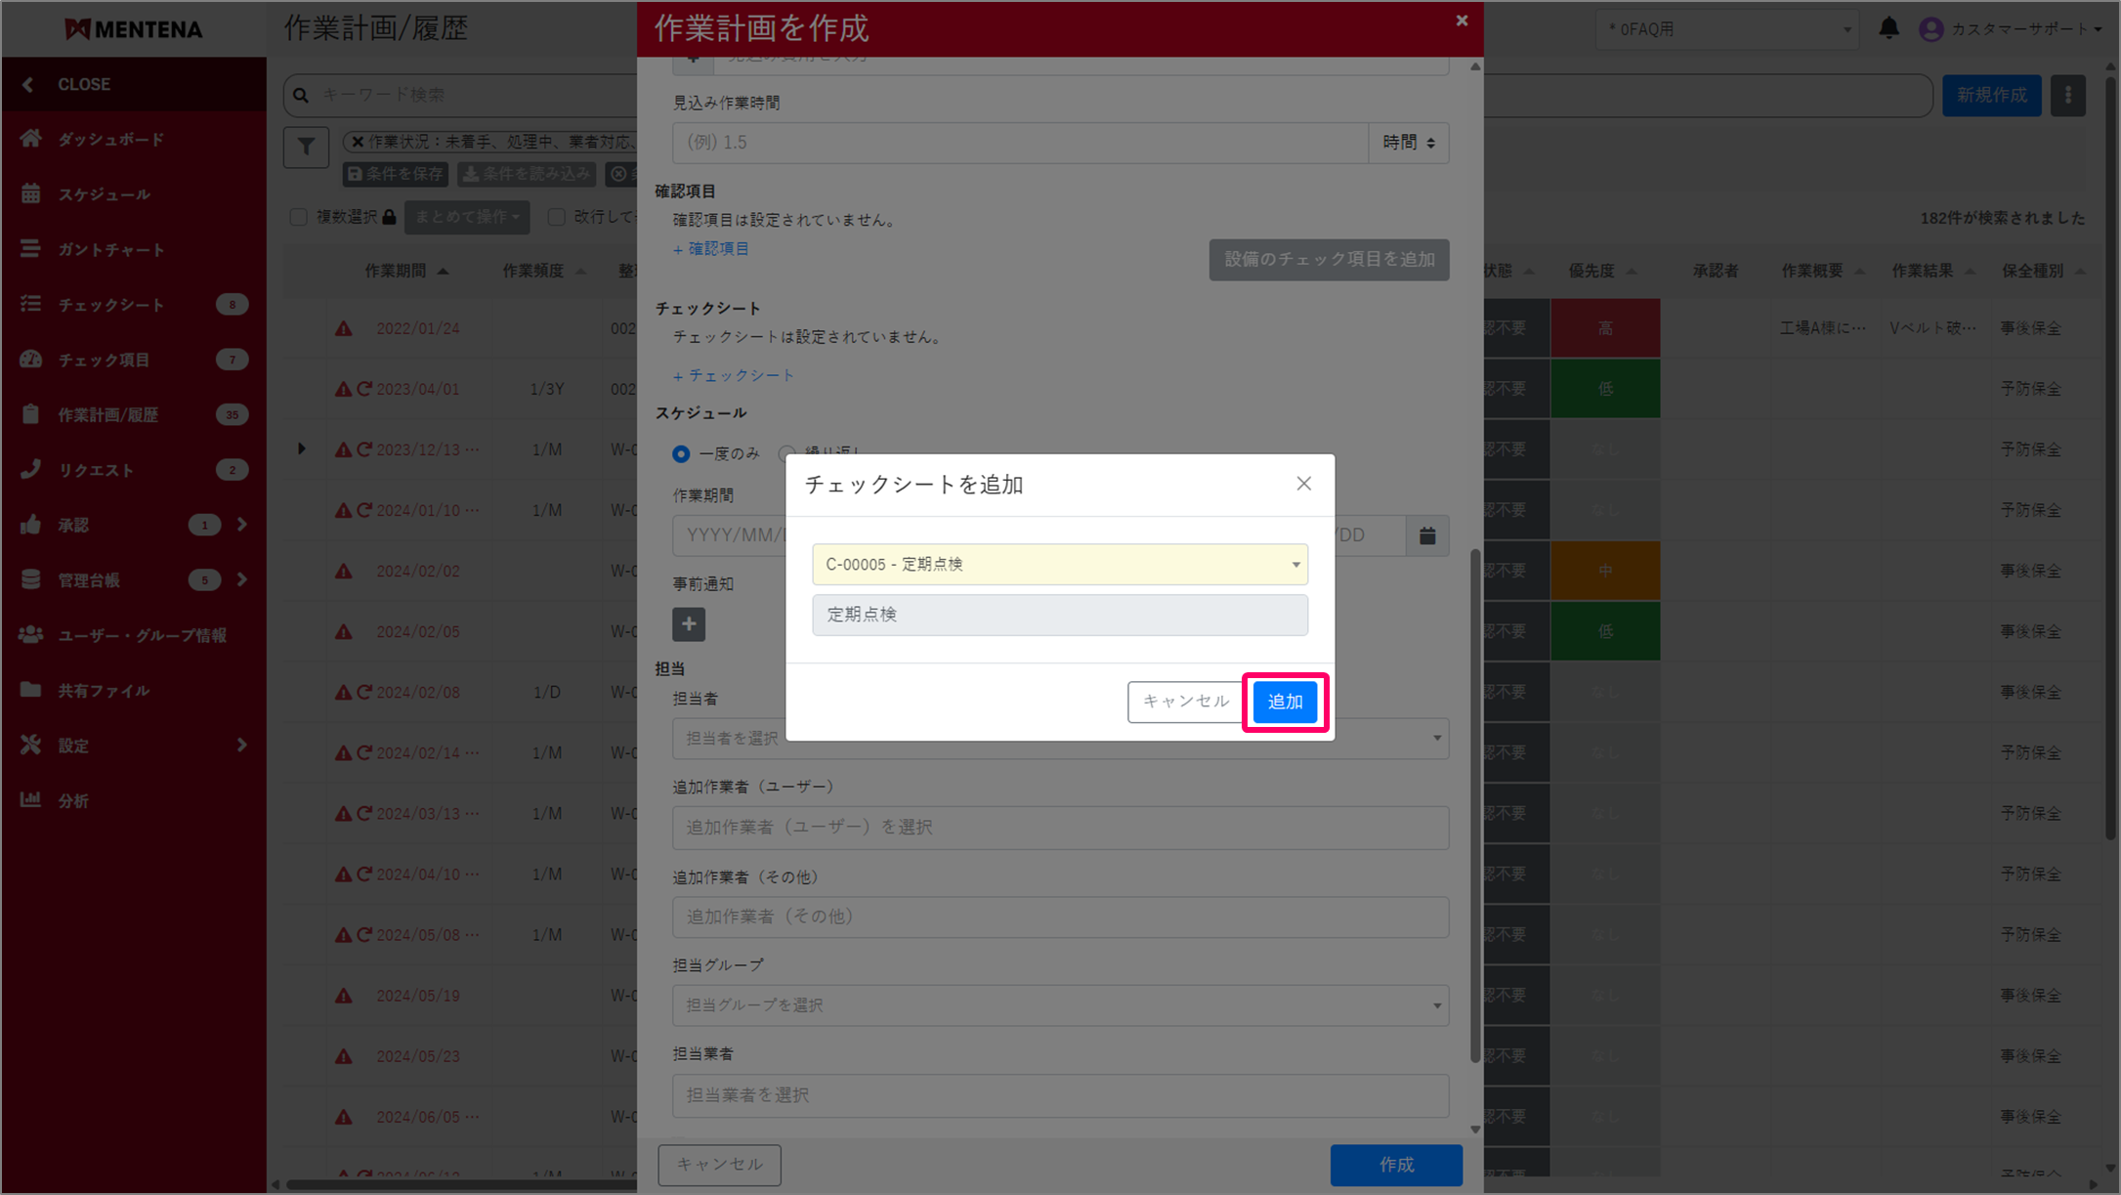The width and height of the screenshot is (2121, 1195).
Task: Select the 一度のみ radio button
Action: point(681,453)
